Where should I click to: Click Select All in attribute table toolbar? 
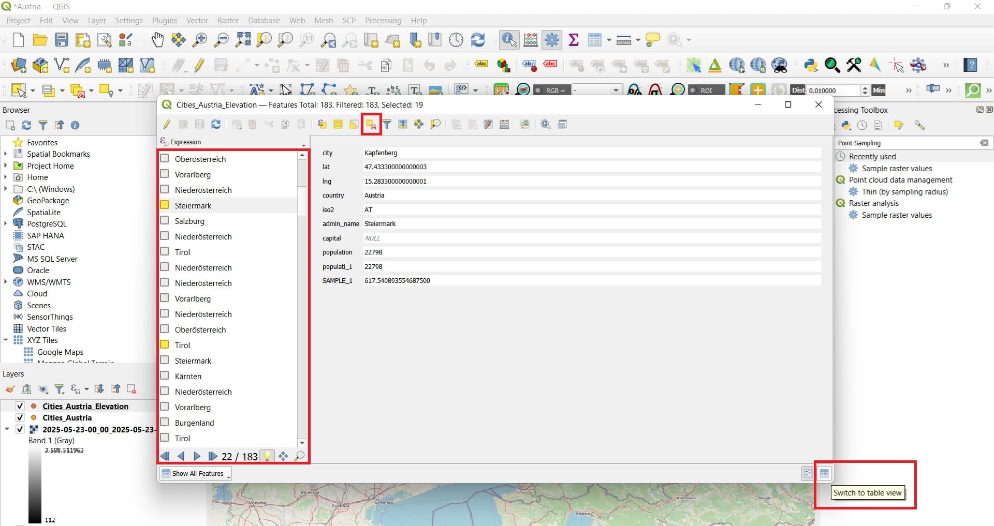coord(338,124)
